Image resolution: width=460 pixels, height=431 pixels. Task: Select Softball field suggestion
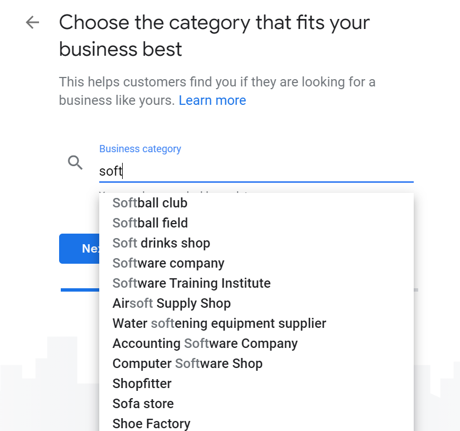(256, 223)
